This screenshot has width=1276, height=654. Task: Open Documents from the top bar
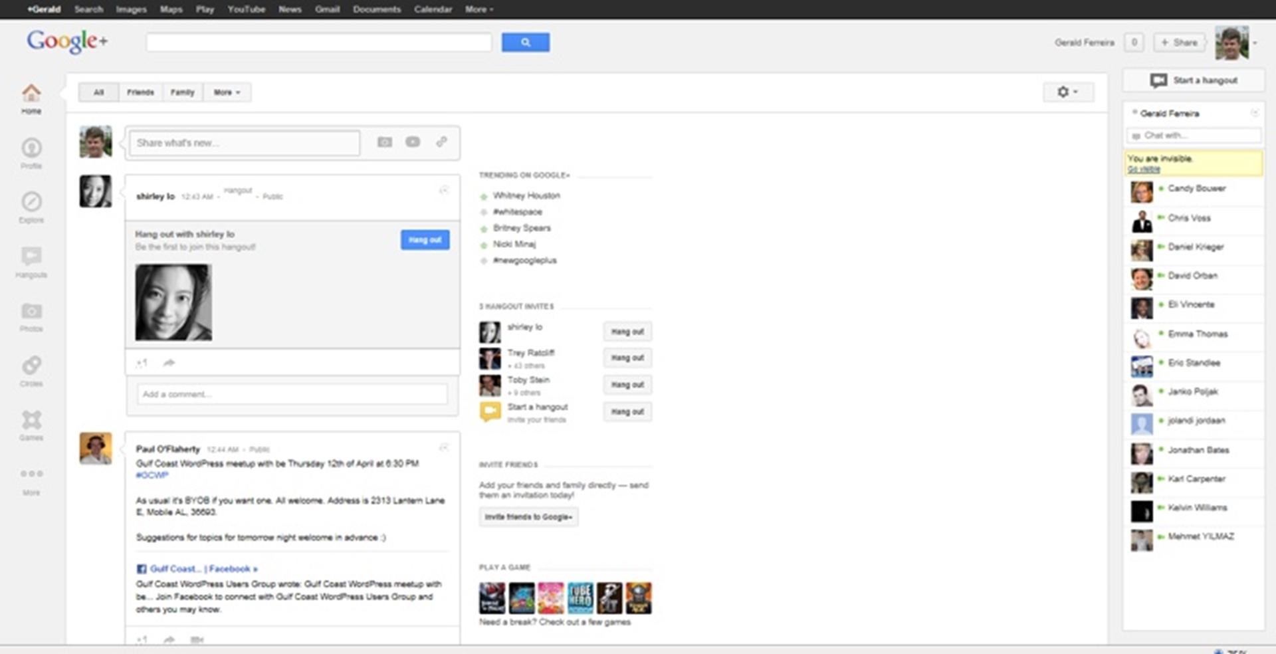(377, 9)
